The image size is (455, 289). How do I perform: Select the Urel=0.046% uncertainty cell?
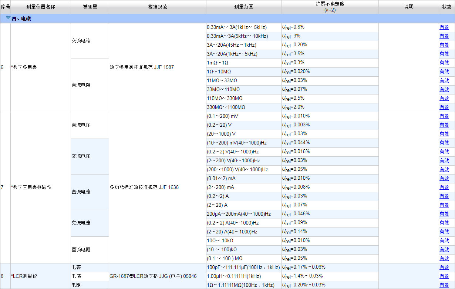330,214
